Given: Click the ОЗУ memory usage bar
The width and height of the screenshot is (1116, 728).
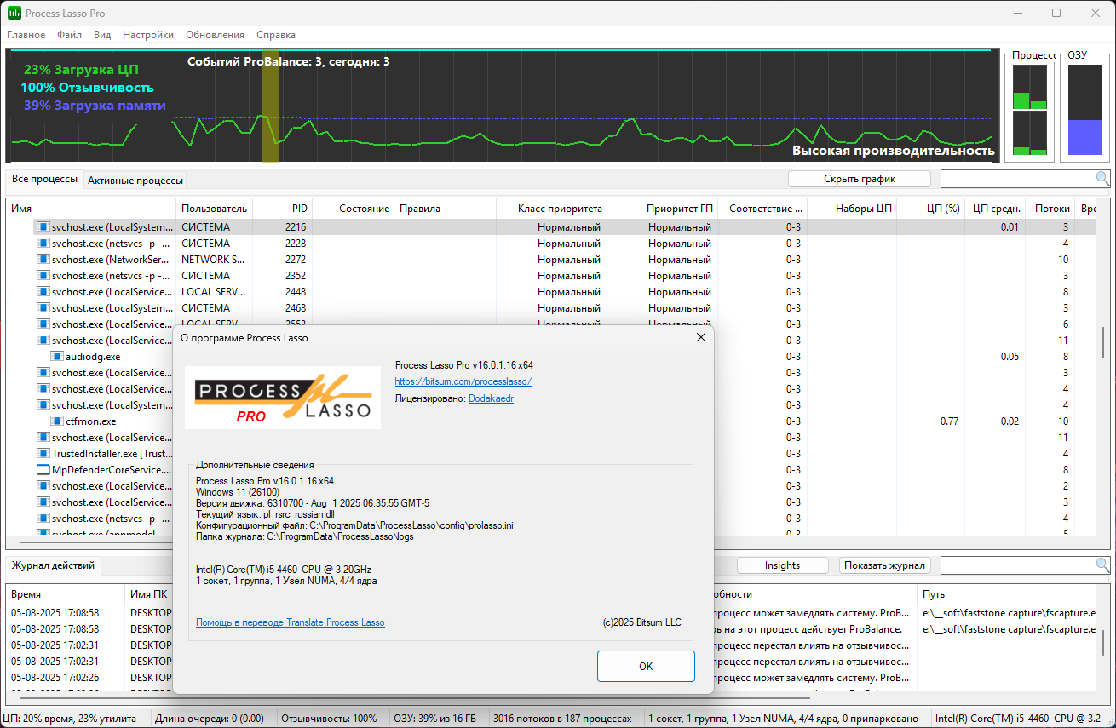Looking at the screenshot, I should click(1085, 111).
